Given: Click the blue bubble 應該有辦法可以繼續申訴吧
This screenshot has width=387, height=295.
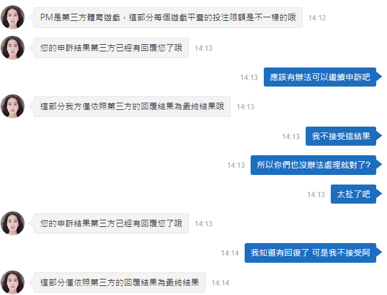Looking at the screenshot, I should tap(320, 77).
